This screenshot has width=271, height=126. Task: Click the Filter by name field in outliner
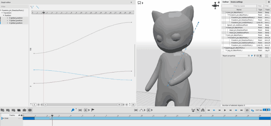tap(239, 6)
